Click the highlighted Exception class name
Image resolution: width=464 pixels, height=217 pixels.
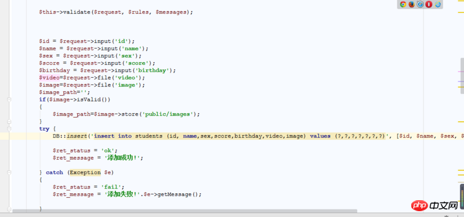[x=85, y=172]
